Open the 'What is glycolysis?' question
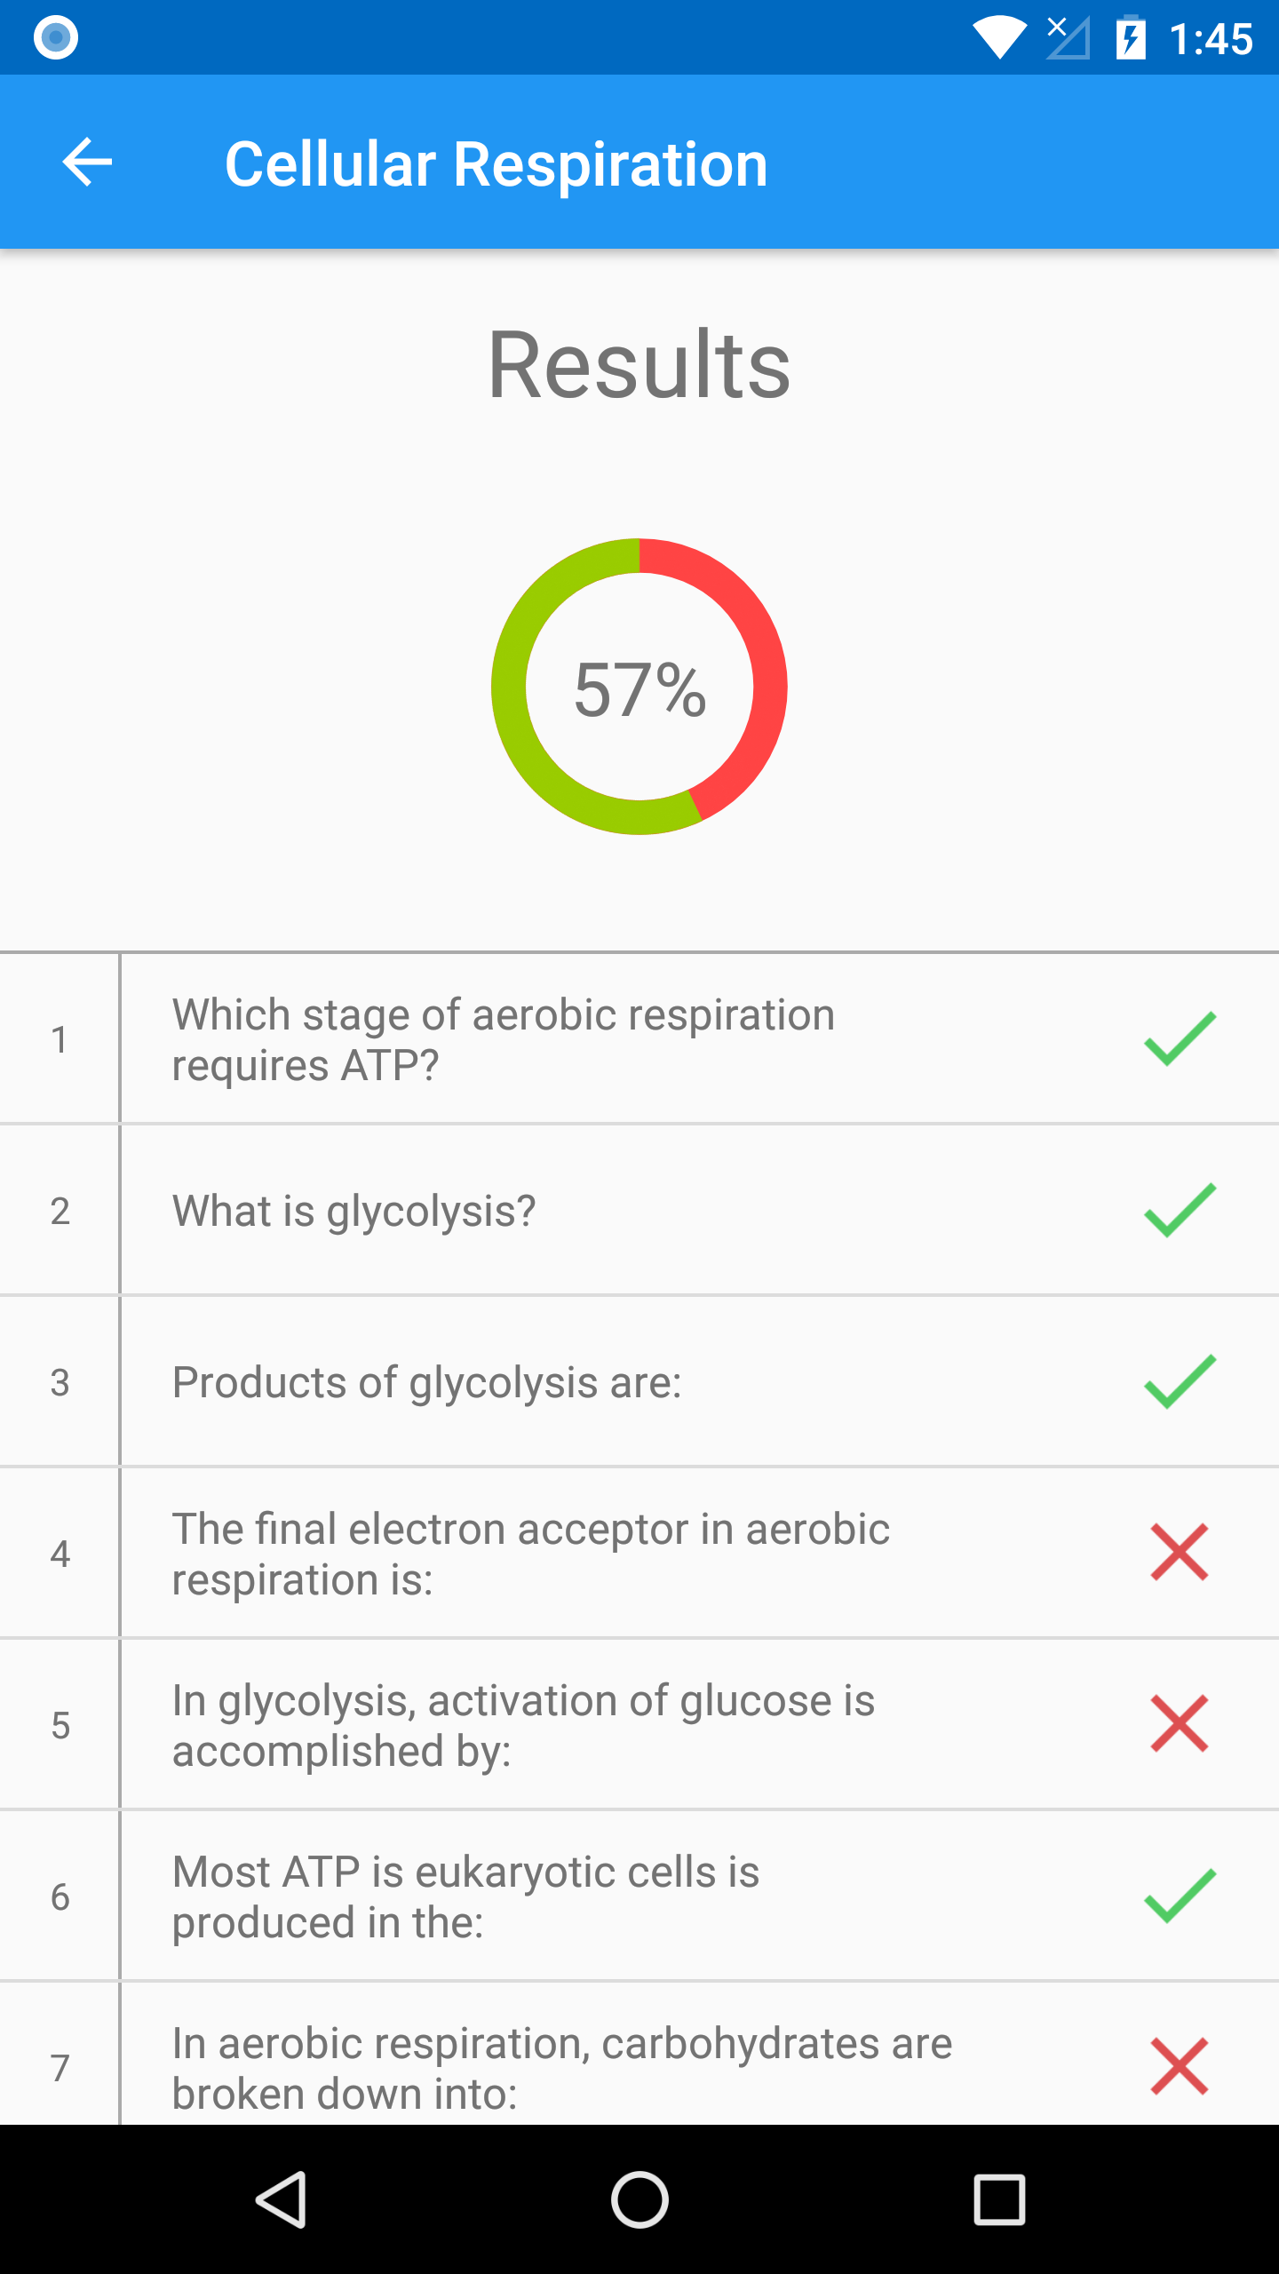1279x2274 pixels. 354,1211
